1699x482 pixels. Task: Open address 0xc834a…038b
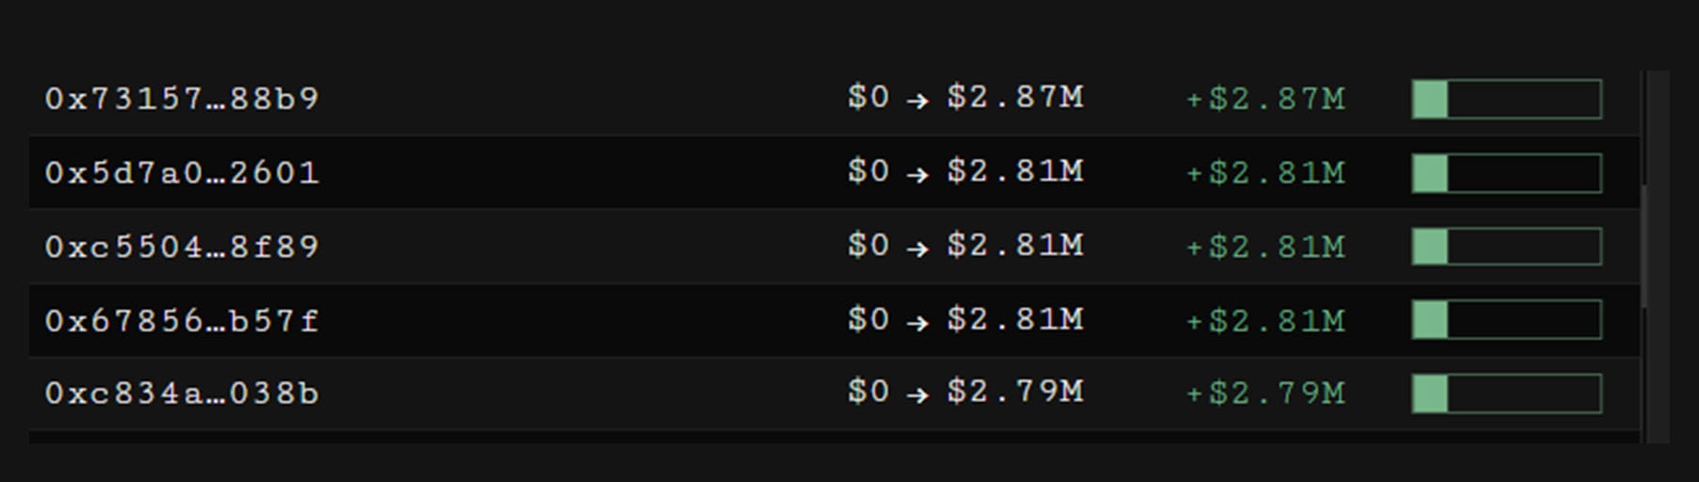[x=182, y=394]
